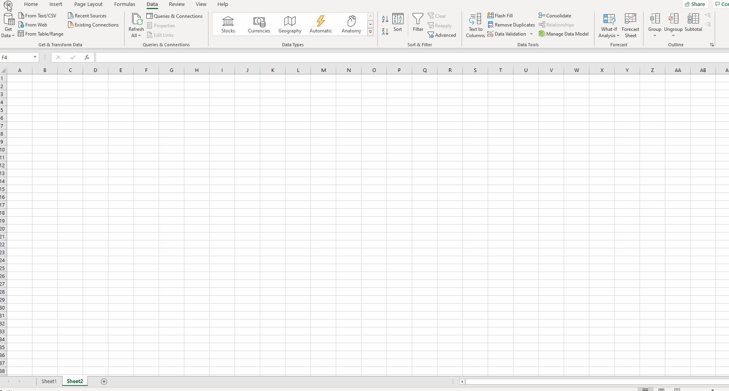Sort A to Z ascending
Viewport: 729px width, 391px height.
coord(385,19)
